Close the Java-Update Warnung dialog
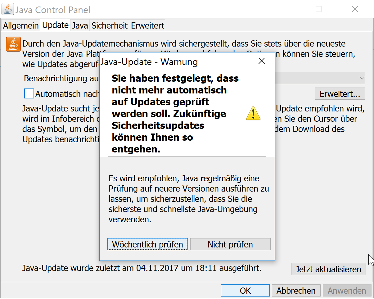 pos(262,61)
